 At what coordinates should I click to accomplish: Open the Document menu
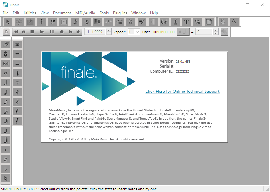click(62, 13)
